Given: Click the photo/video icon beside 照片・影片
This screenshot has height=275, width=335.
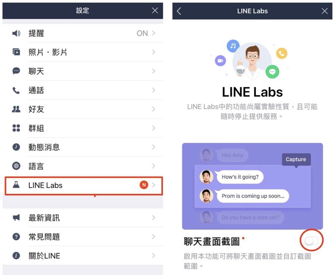Looking at the screenshot, I should [16, 52].
